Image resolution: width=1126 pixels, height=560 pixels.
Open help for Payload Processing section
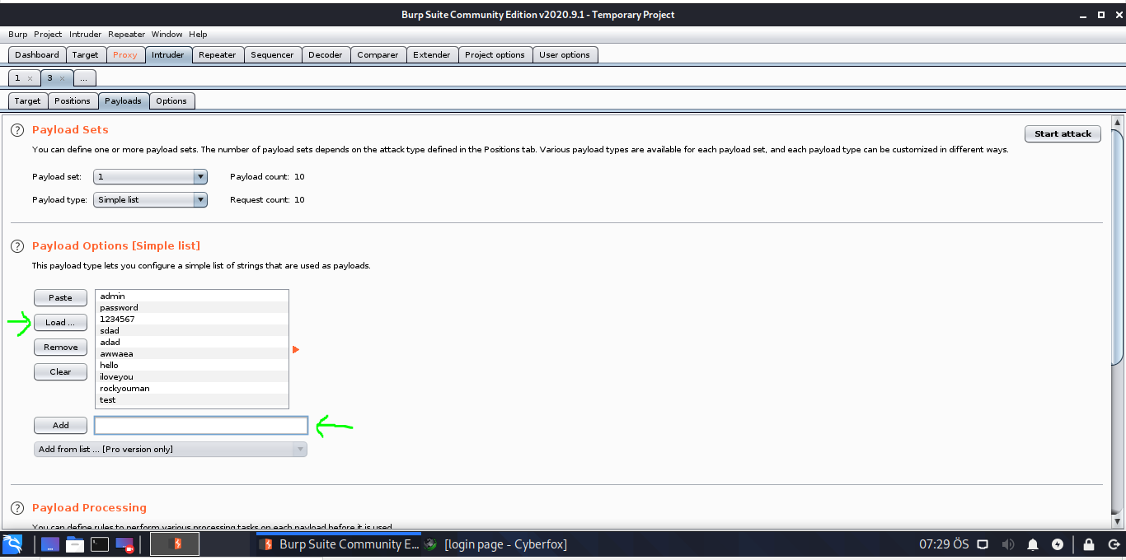pyautogui.click(x=17, y=508)
